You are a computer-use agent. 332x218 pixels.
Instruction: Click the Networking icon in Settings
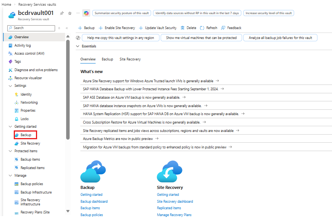16,102
